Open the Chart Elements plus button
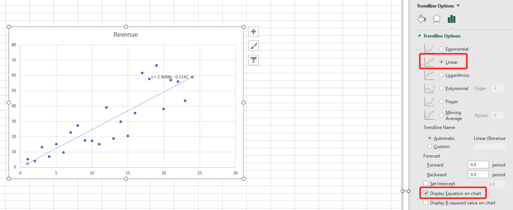The height and width of the screenshot is (210, 513). coord(253,31)
